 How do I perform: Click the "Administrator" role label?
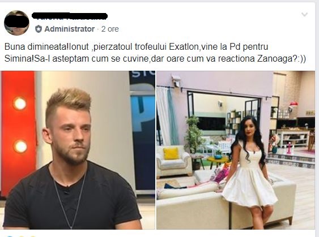pyautogui.click(x=70, y=29)
